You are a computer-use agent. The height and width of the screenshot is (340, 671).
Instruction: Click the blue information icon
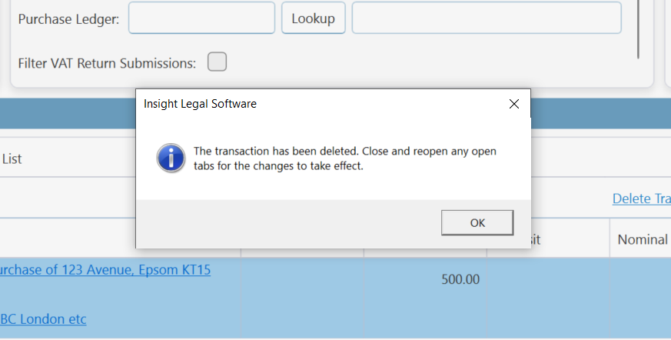point(171,158)
